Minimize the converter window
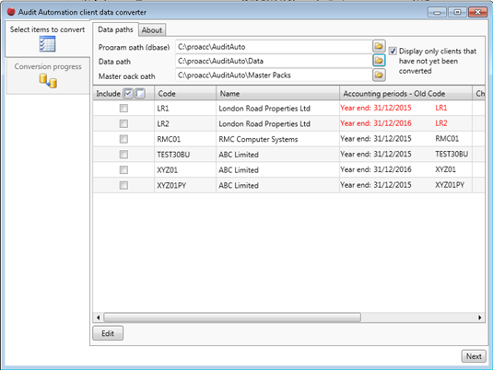The image size is (493, 370). coord(437,12)
